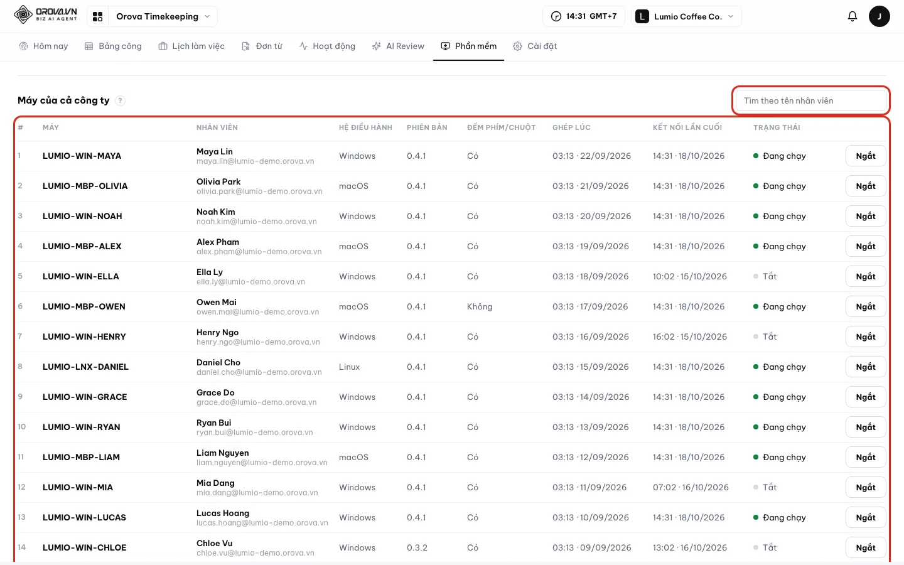The image size is (904, 565).
Task: Open the AI Review tab
Action: pyautogui.click(x=398, y=46)
